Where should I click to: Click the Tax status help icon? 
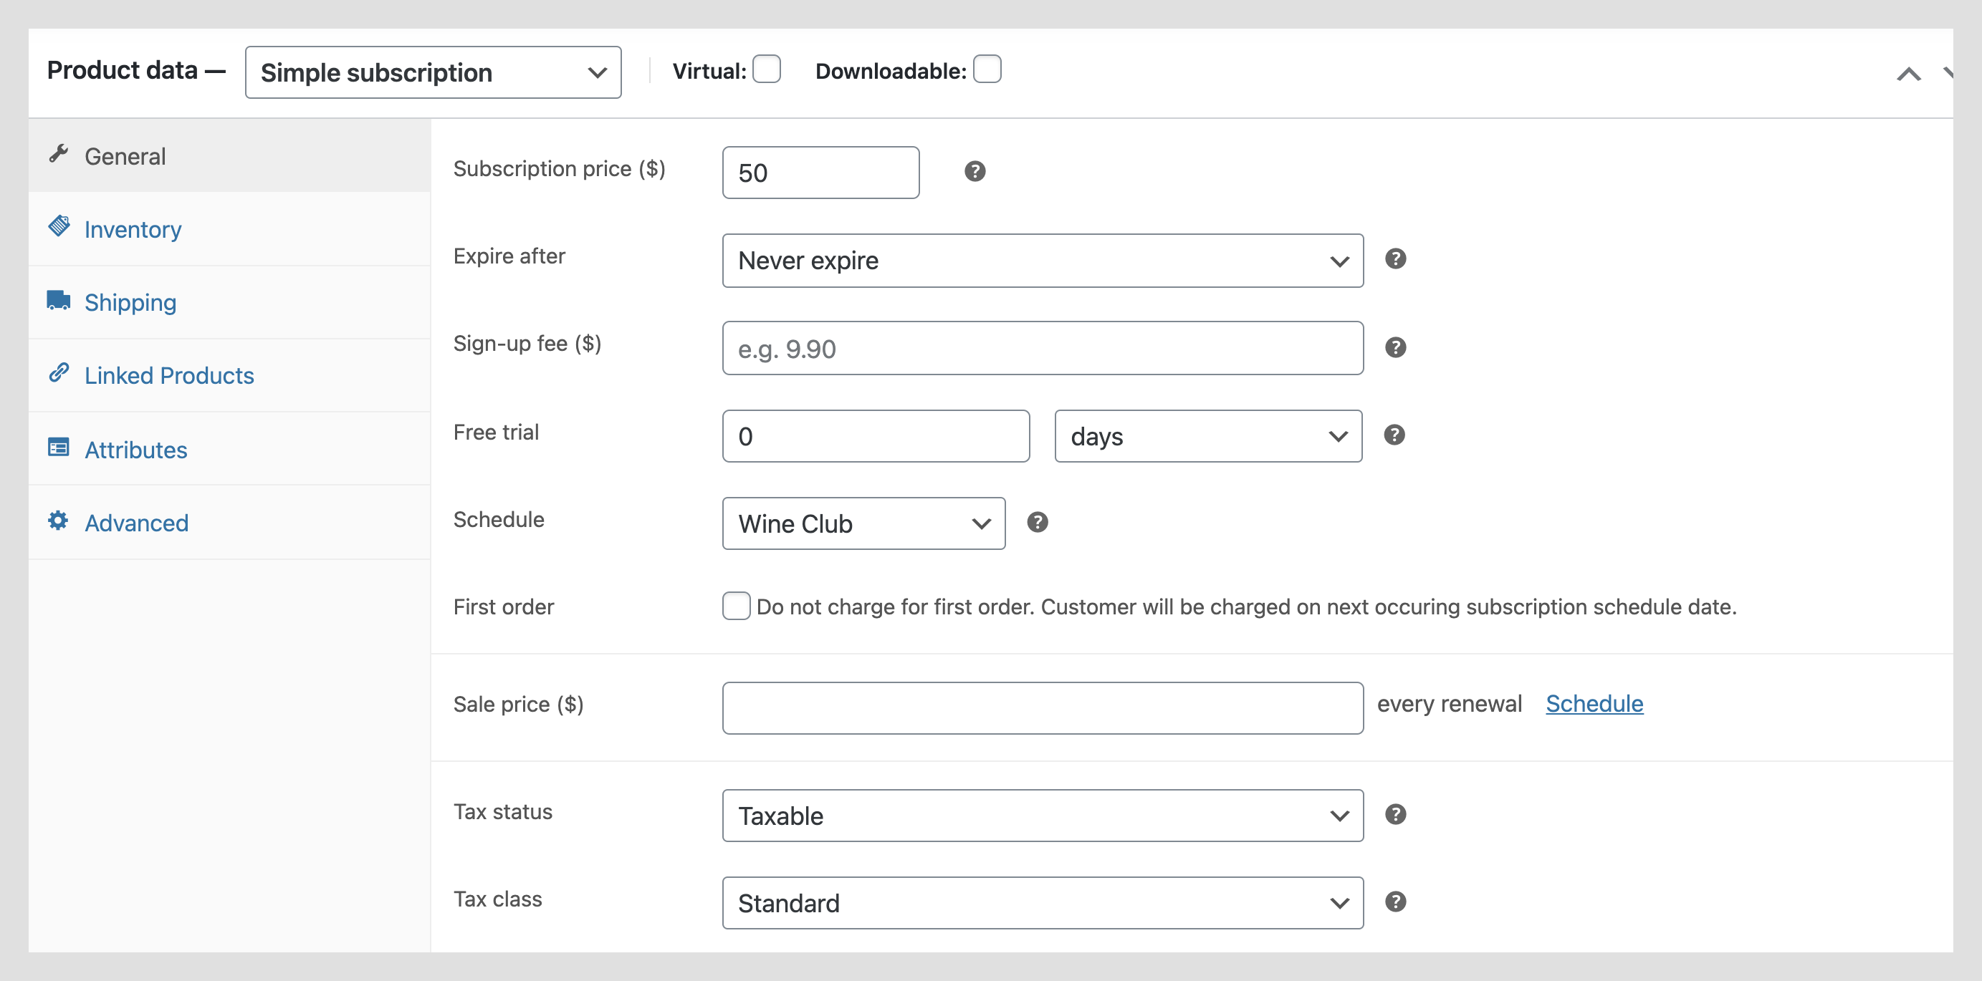pos(1395,814)
